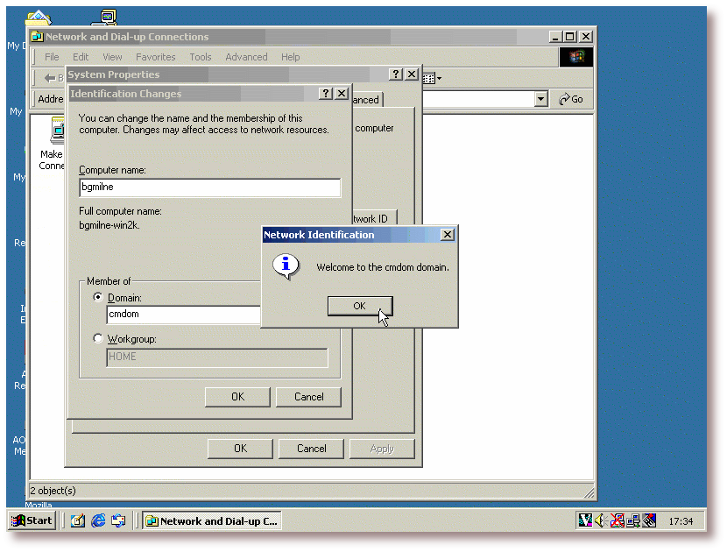Click the Network and Dial-up Connections title icon
This screenshot has width=727, height=552.
37,37
